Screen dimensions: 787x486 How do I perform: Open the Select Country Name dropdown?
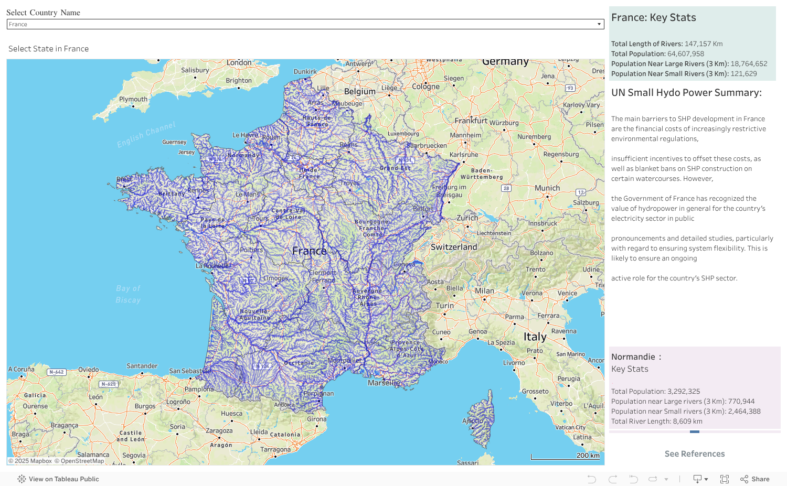point(599,24)
